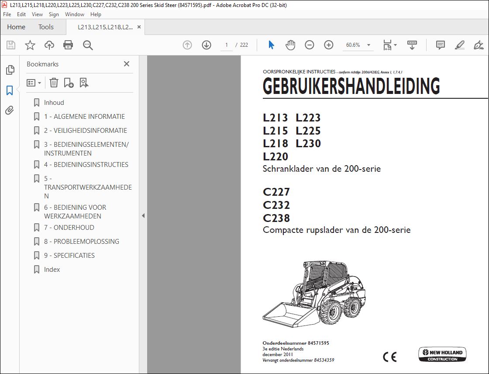Click the GEBRUIKERSHANDLEIDING title text

point(351,87)
